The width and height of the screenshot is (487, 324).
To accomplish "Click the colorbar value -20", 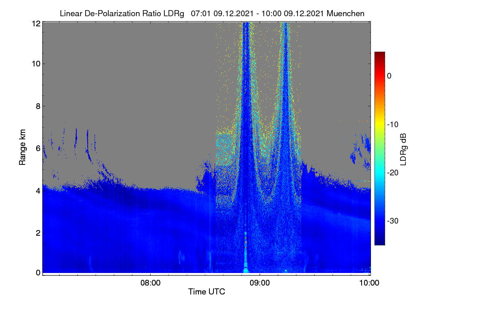I will 392,173.
